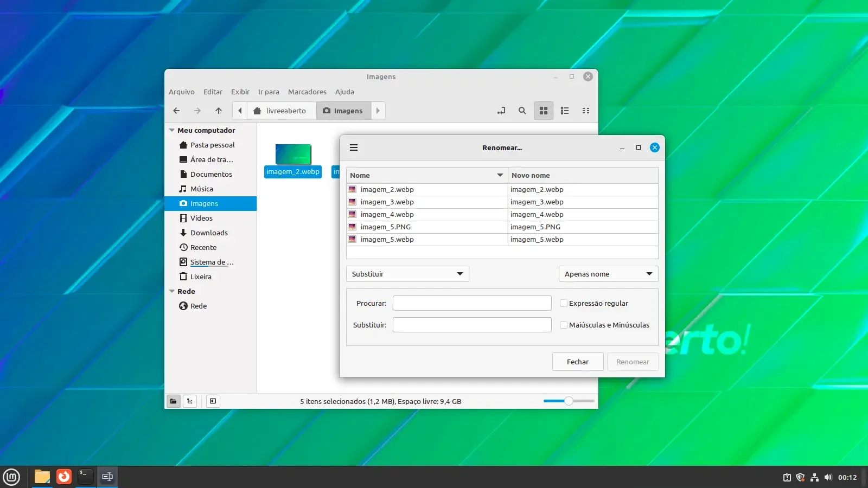Open Música folder in sidebar

click(210, 189)
